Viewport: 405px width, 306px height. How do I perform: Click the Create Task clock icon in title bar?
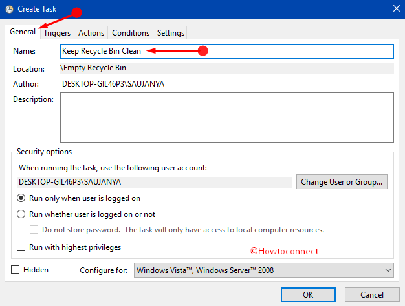click(x=9, y=9)
